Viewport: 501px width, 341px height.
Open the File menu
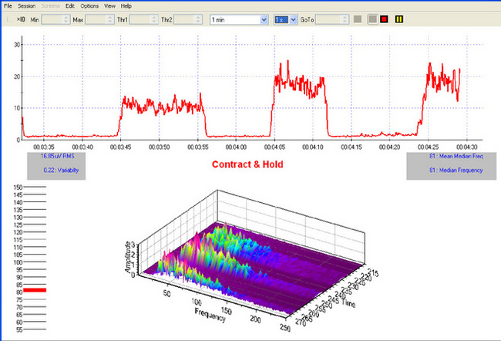pos(8,5)
